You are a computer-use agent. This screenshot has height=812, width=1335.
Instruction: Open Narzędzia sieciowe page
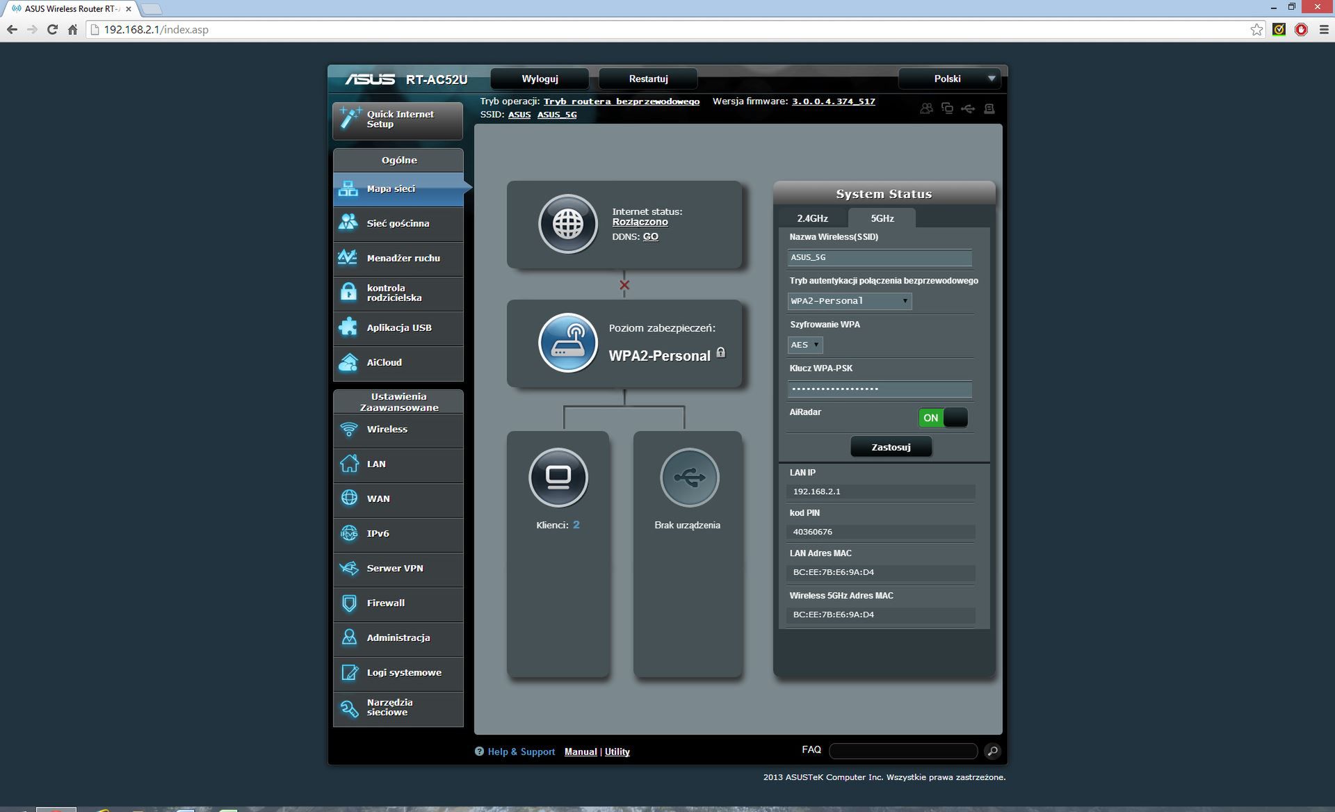(x=398, y=708)
